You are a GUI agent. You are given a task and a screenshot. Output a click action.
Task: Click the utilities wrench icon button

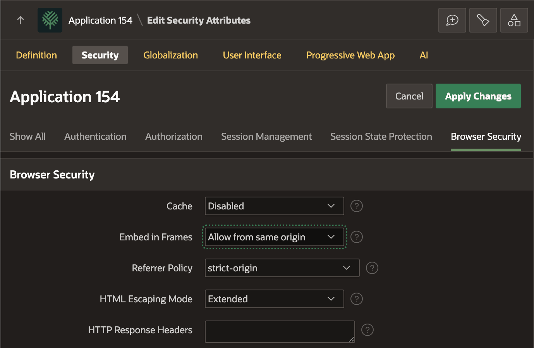coord(483,20)
